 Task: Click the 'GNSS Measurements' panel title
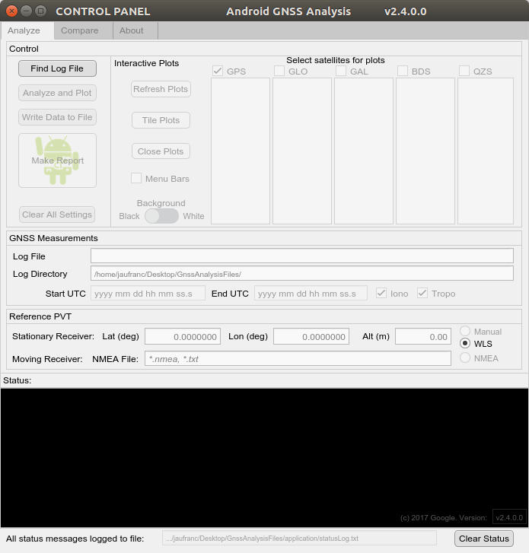pyautogui.click(x=53, y=238)
